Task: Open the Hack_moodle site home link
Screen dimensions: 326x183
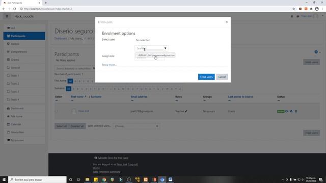Action: point(24,16)
